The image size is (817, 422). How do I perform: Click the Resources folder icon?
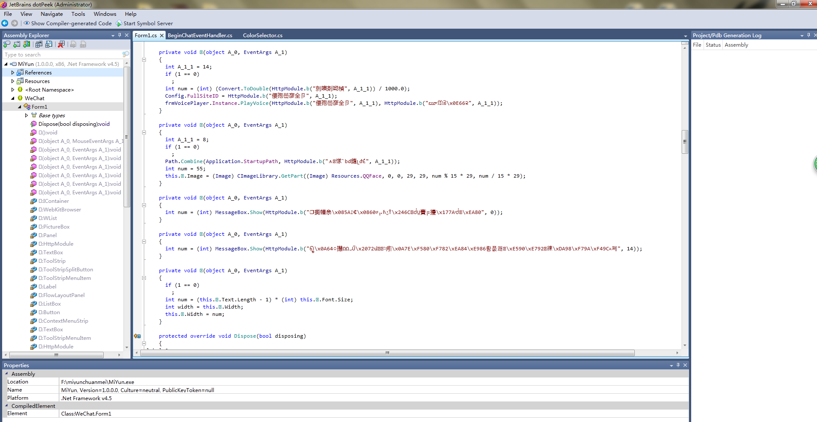20,81
